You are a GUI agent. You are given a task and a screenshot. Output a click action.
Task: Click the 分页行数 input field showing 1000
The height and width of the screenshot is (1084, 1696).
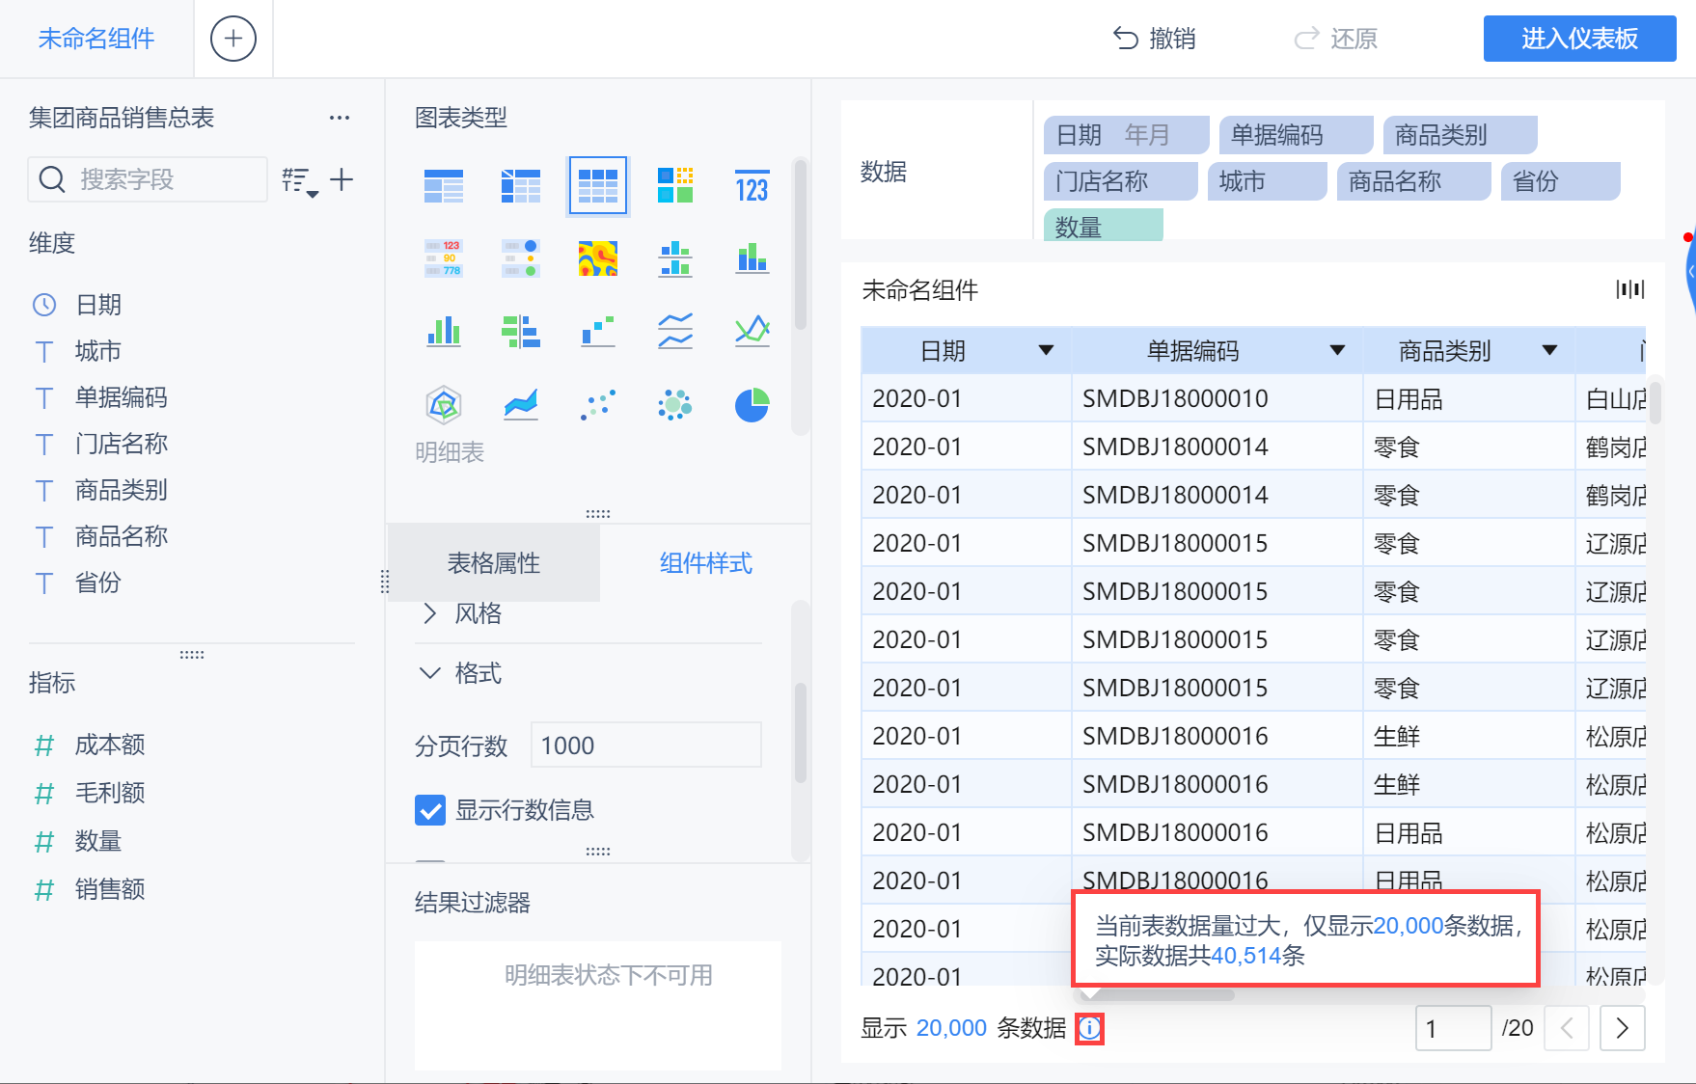click(x=644, y=745)
